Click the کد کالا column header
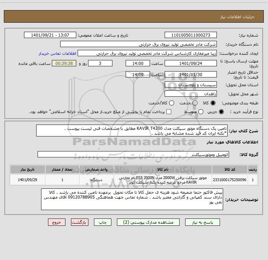The width and height of the screenshot is (268, 260). tap(230, 169)
